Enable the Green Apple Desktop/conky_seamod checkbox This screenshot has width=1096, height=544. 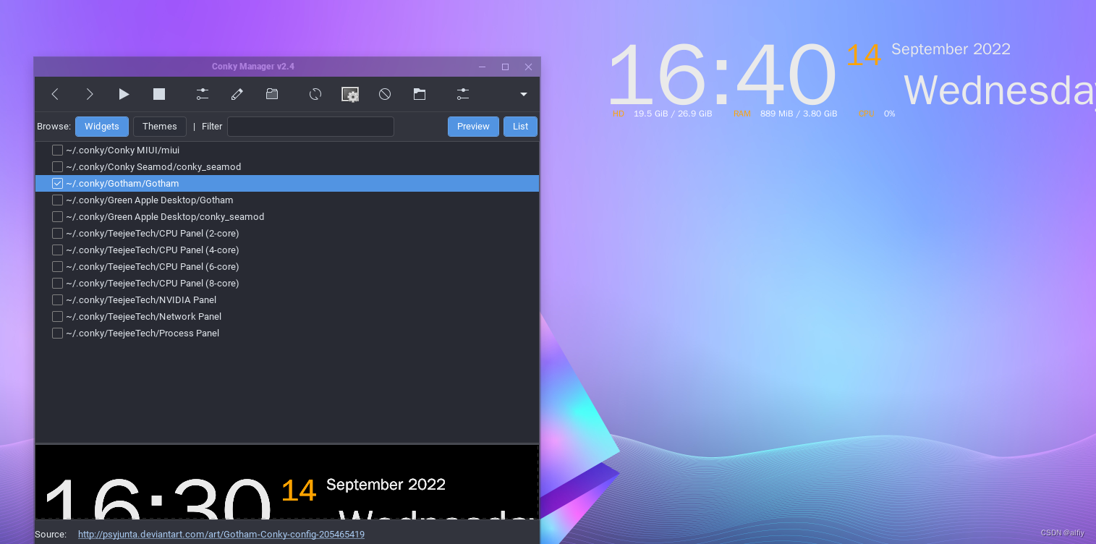57,217
